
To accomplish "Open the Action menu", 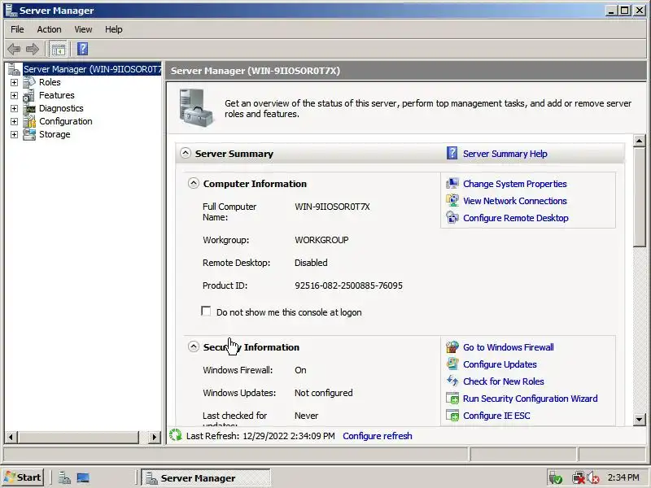I will [x=49, y=29].
